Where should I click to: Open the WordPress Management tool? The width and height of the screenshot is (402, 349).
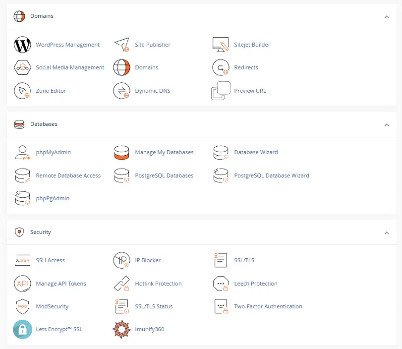point(68,44)
